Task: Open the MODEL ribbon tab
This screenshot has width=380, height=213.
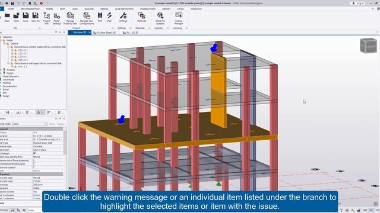Action: pyautogui.click(x=50, y=9)
